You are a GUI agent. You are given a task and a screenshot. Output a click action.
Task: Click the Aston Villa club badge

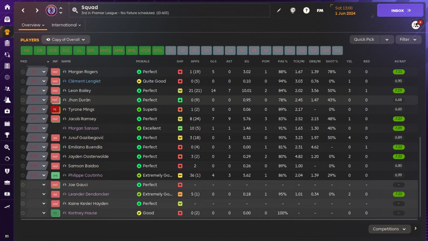51,10
